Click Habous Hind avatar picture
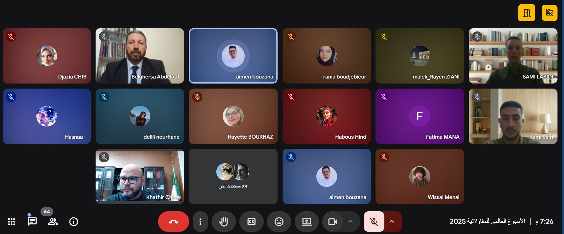 327,116
